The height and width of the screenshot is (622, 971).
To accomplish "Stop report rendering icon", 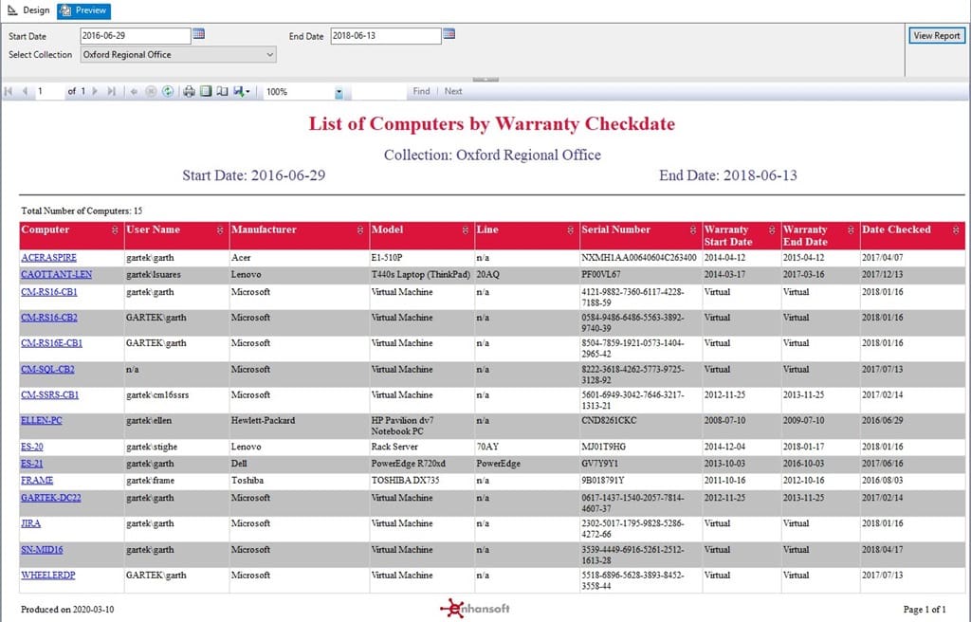I will click(x=151, y=91).
